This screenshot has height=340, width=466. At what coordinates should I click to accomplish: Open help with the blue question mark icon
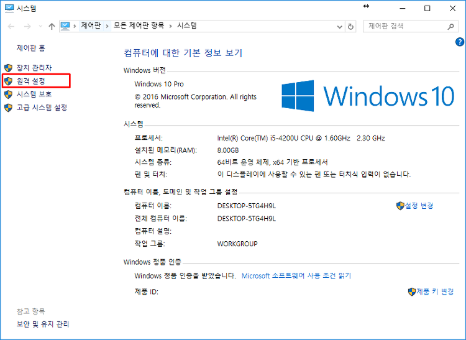pos(459,42)
